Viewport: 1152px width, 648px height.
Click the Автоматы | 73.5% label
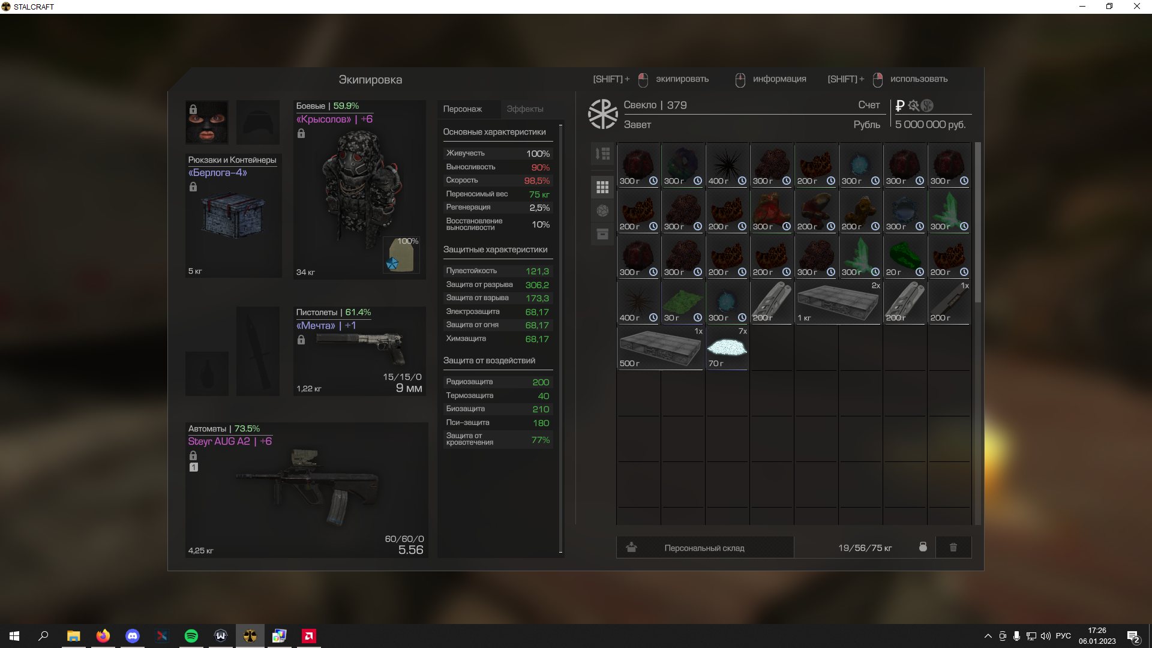[x=224, y=428]
